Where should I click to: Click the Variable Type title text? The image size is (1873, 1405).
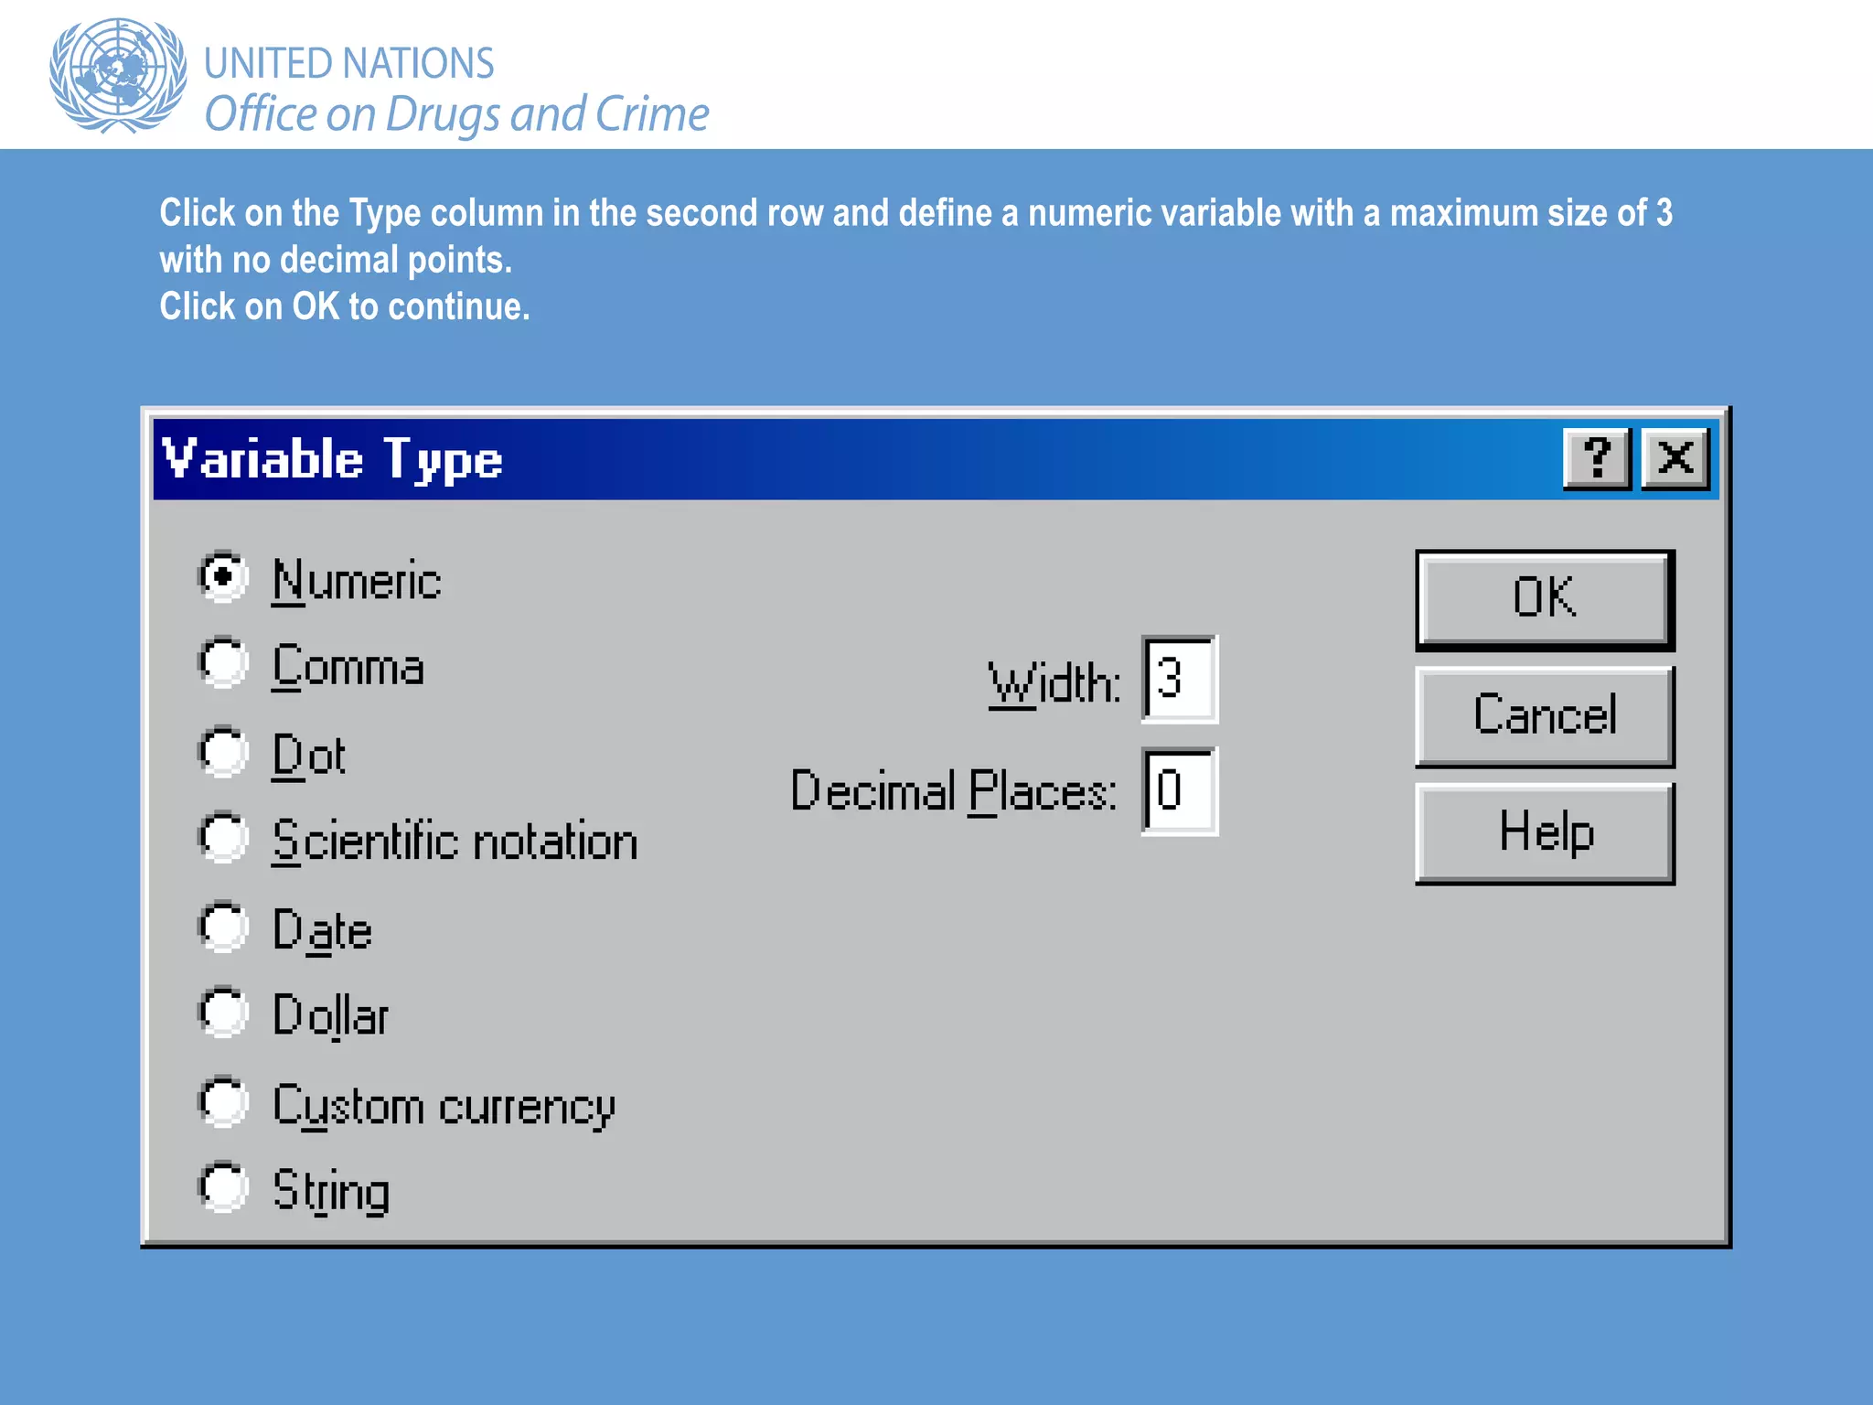click(x=332, y=460)
